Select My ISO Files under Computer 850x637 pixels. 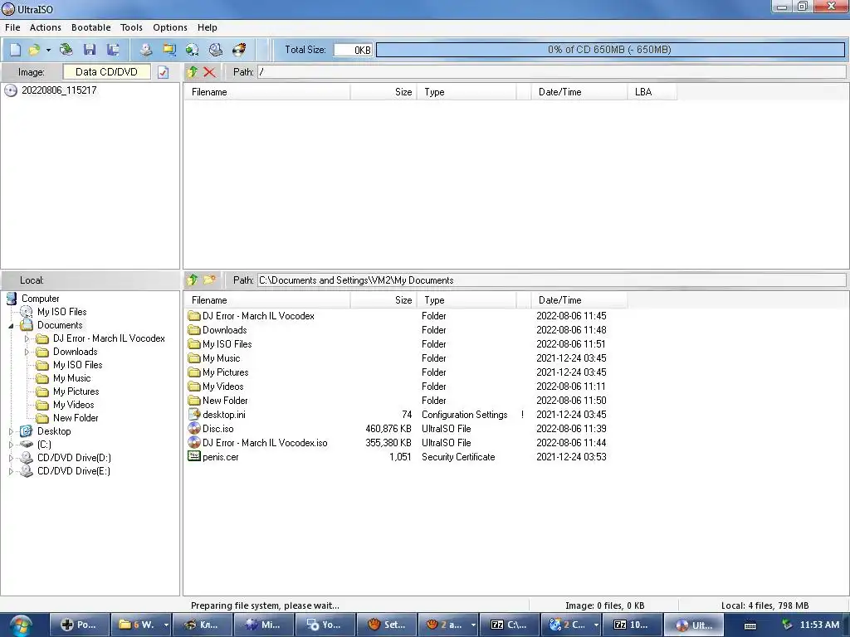(61, 312)
